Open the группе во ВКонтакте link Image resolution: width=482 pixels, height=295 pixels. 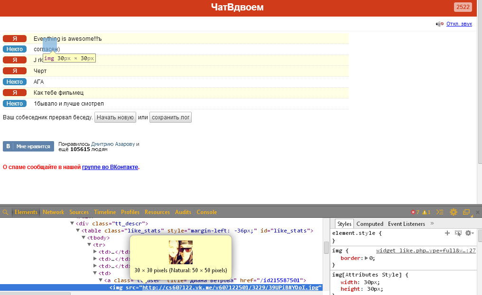[x=110, y=167]
